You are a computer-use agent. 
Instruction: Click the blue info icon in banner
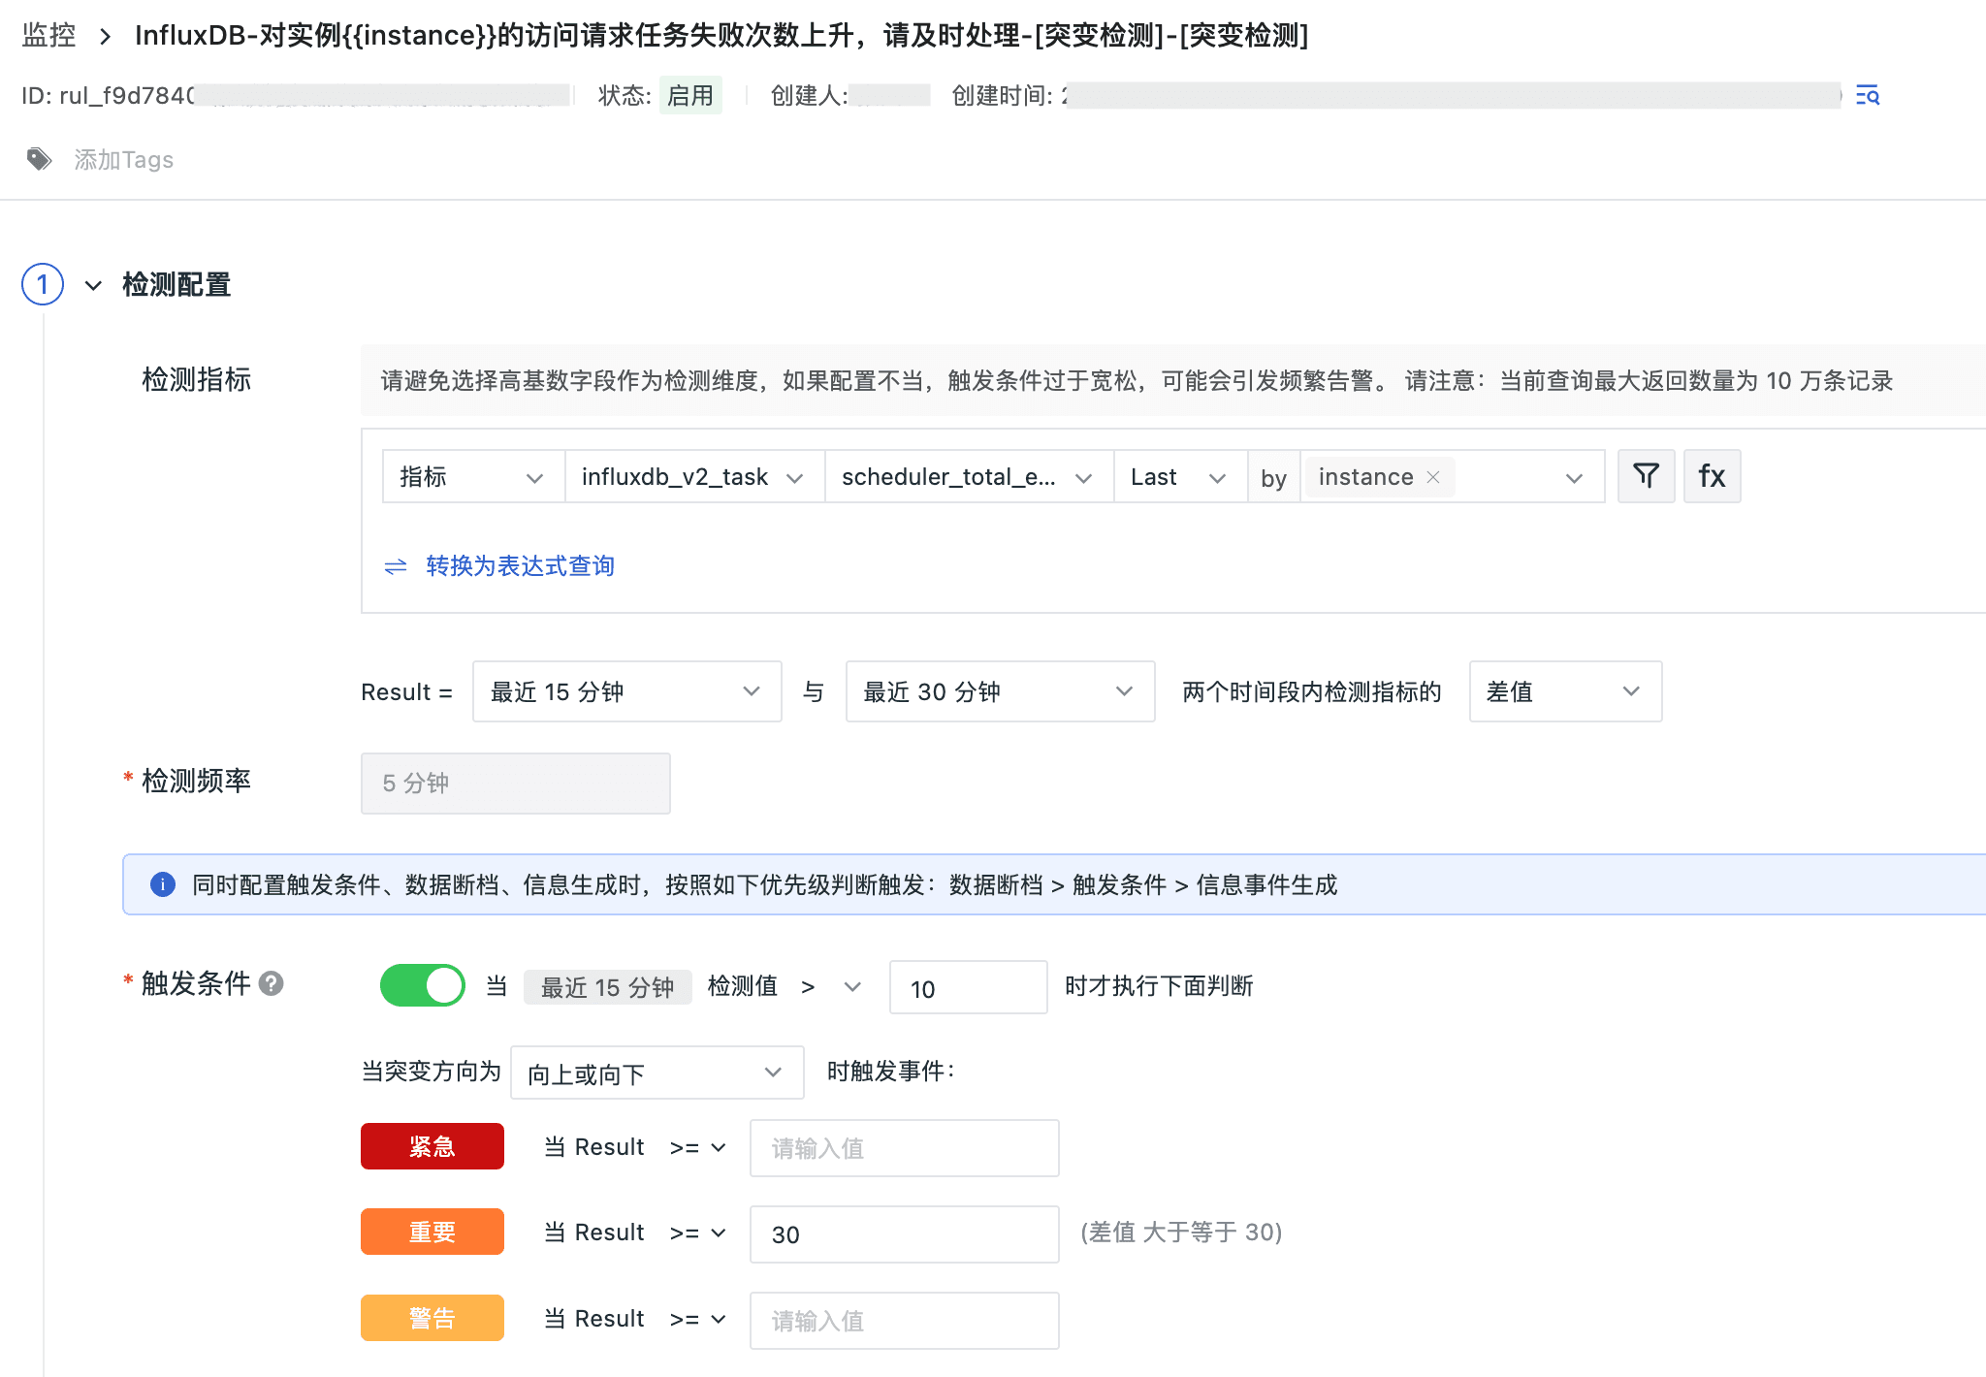point(163,884)
